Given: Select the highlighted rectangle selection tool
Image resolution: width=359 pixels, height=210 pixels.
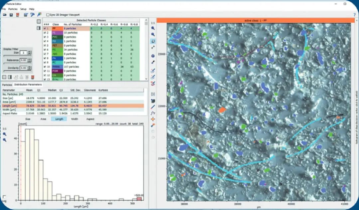Looking at the screenshot, I should tap(153, 41).
